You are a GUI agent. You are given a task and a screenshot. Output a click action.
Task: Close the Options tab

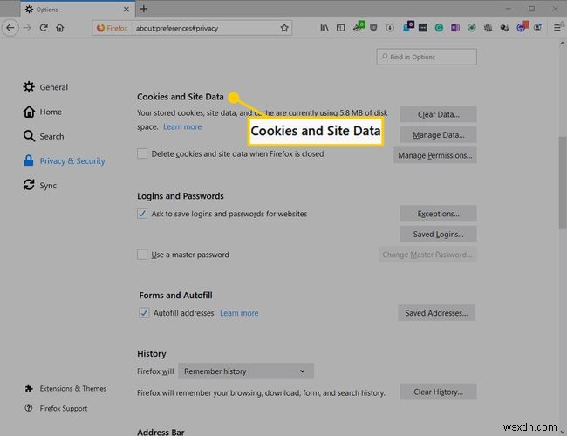[x=126, y=10]
